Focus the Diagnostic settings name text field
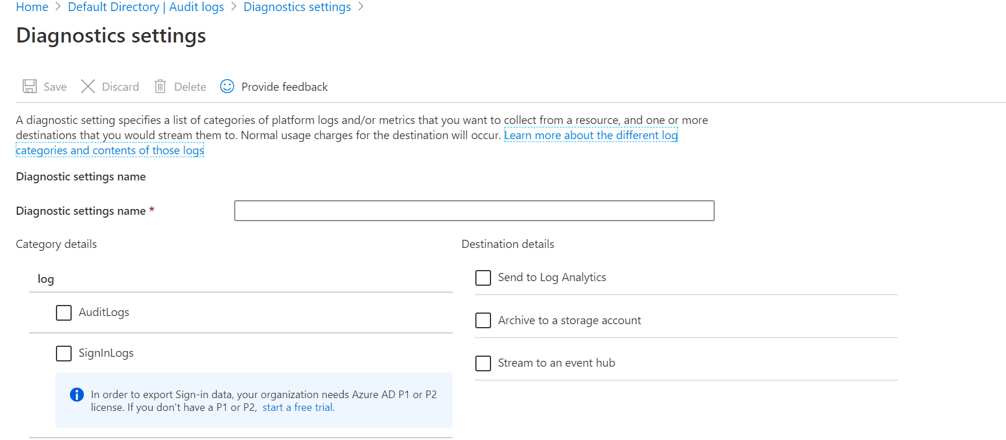The image size is (1006, 440). 474,211
